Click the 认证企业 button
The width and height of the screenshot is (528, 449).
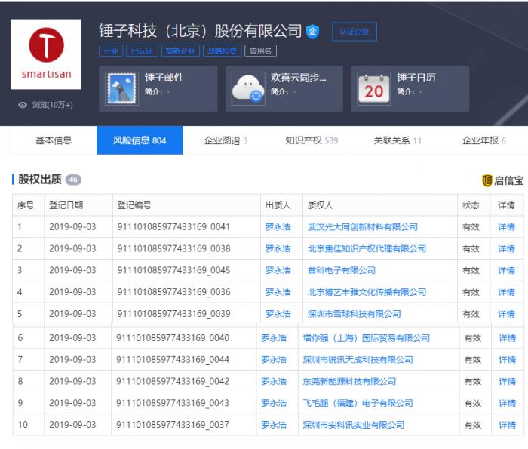tap(354, 32)
